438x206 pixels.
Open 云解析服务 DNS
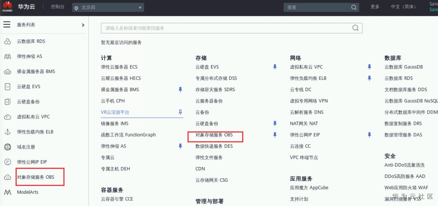307,112
